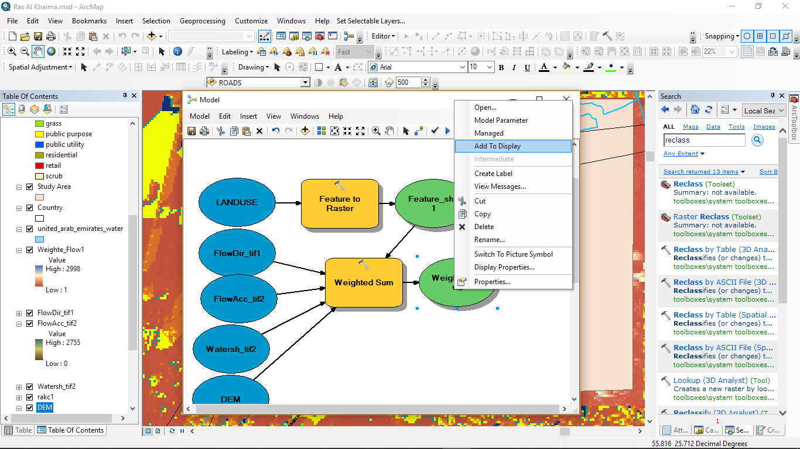Open the Arial font dropdown
800x449 pixels.
tap(462, 67)
